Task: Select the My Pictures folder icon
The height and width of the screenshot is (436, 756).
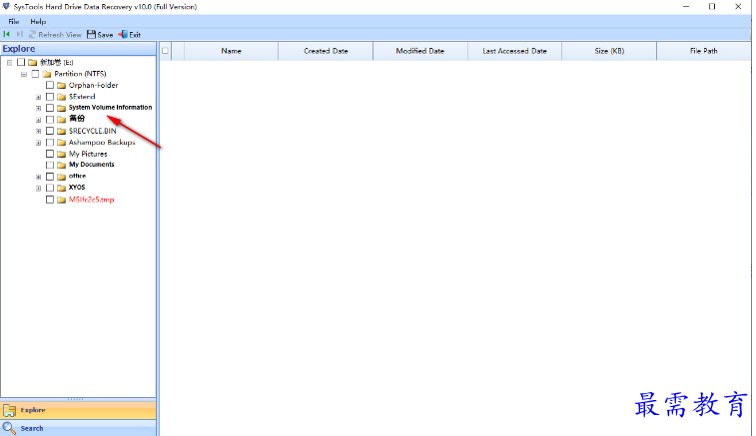Action: coord(61,155)
